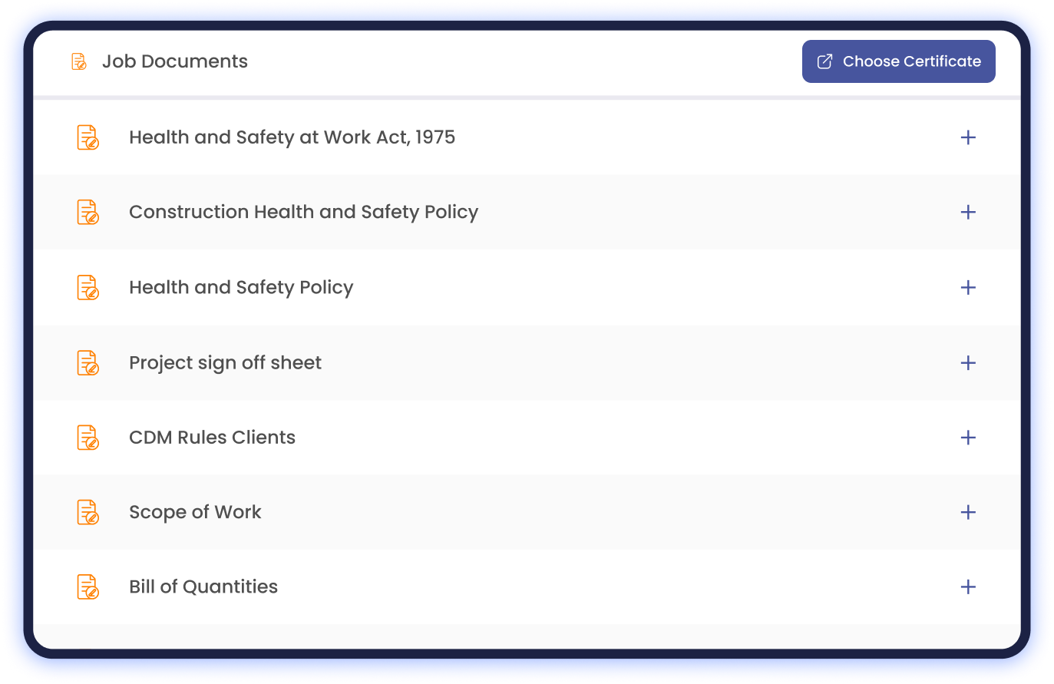This screenshot has height=684, width=1054.
Task: Click document icon next to Project sign off sheet
Action: [x=88, y=362]
